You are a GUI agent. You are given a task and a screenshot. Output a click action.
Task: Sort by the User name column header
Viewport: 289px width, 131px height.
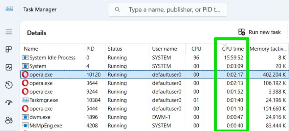pos(168,49)
